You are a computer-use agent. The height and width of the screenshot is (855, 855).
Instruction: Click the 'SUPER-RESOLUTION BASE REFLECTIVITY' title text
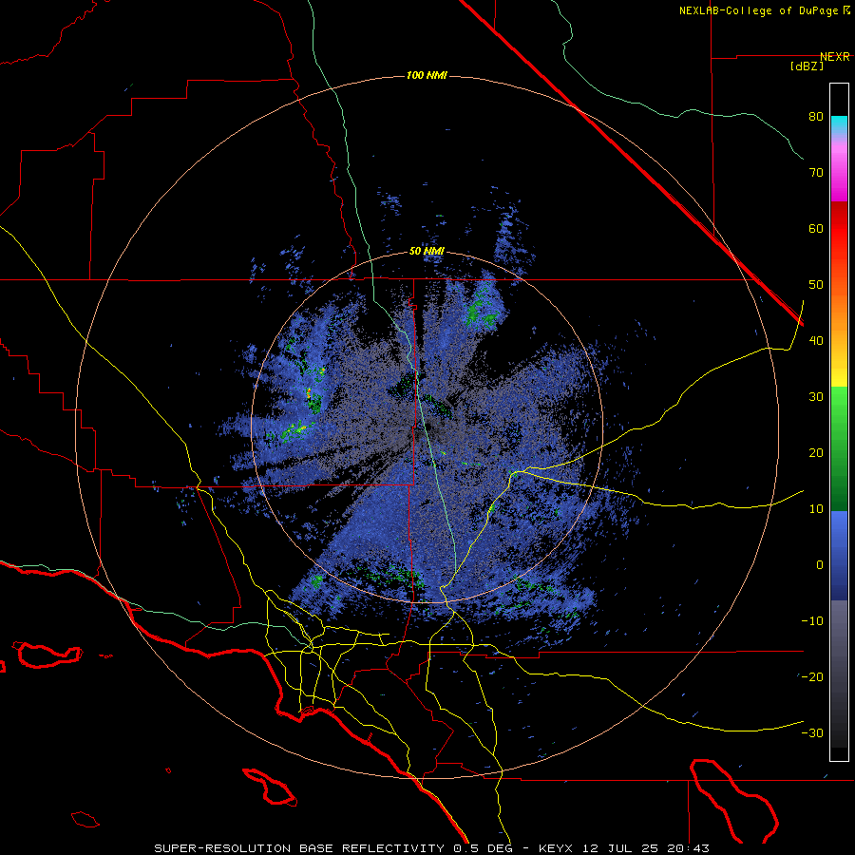click(299, 848)
